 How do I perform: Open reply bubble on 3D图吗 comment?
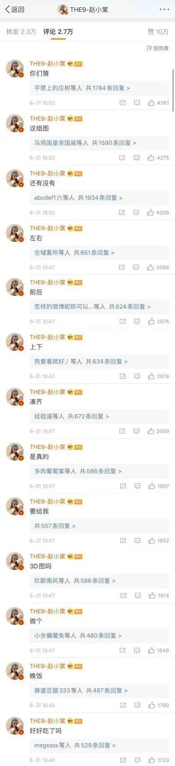138,595
